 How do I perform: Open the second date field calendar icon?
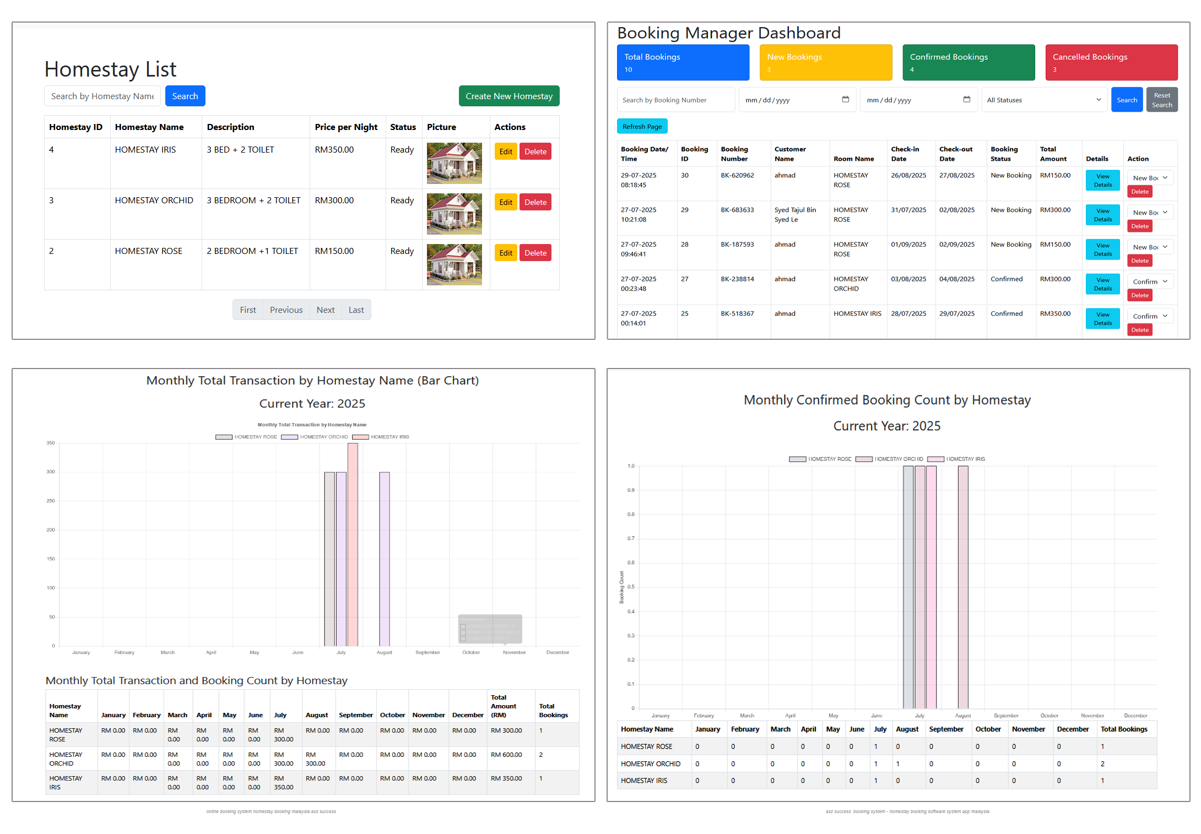point(966,100)
